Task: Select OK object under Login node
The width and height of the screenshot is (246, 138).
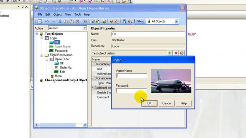Action: click(57, 42)
